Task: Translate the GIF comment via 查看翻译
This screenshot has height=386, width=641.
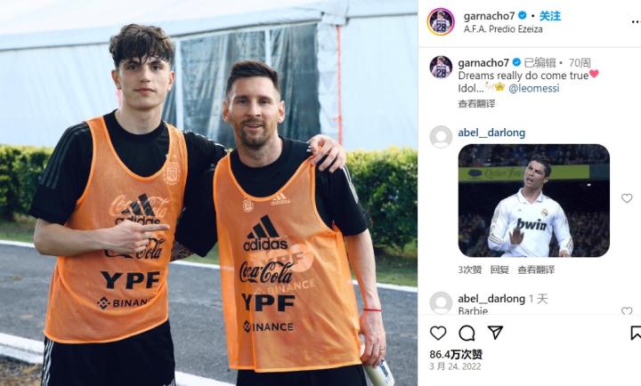Action: 536,269
